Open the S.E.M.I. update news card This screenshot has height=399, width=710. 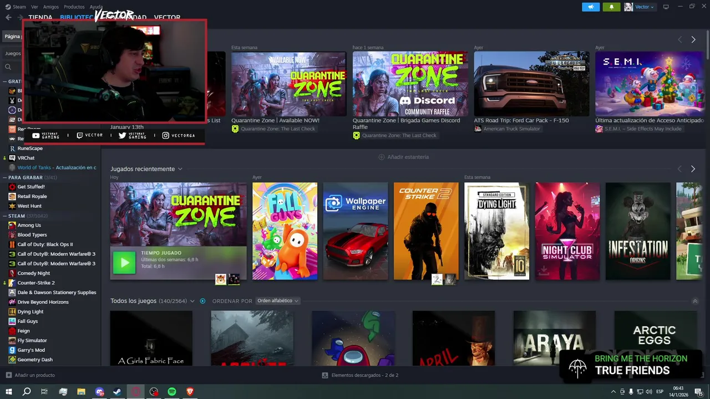(x=650, y=84)
